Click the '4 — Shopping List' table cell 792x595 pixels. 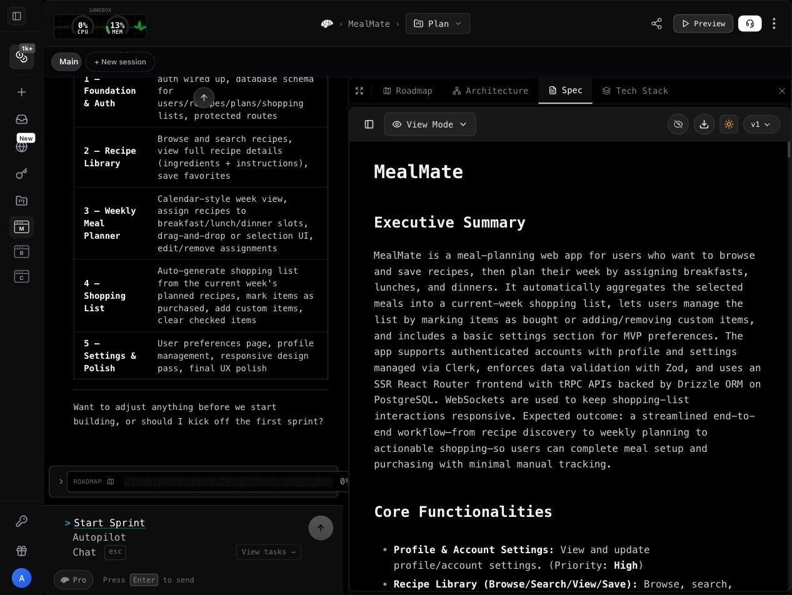click(x=110, y=296)
